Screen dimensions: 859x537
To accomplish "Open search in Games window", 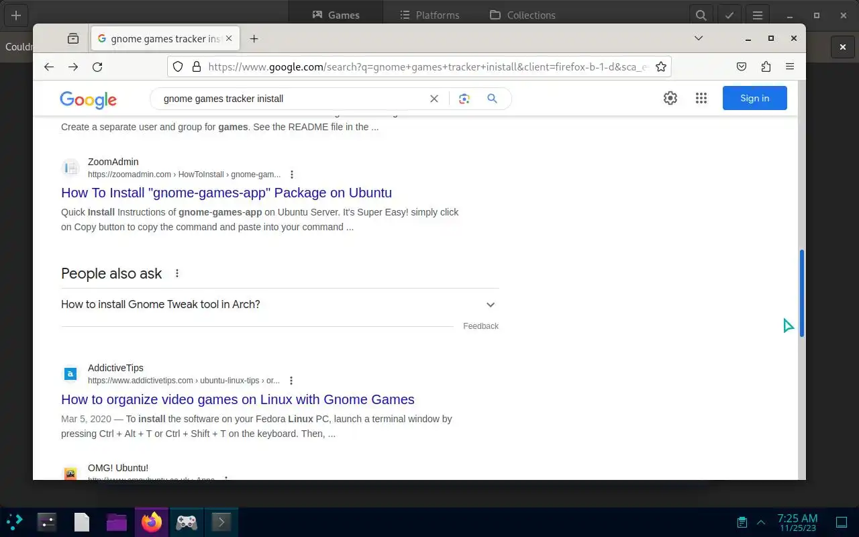I will [x=701, y=15].
